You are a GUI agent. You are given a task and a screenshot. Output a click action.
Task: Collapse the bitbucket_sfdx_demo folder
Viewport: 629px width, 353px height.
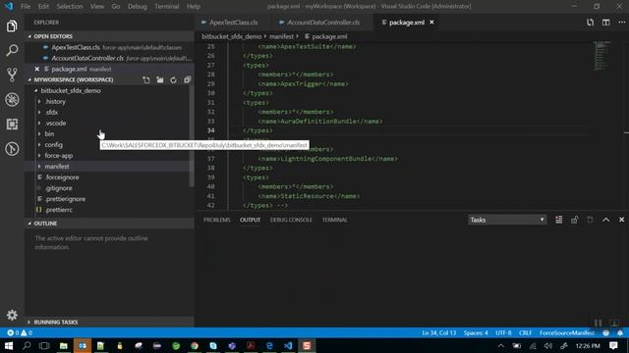71,91
